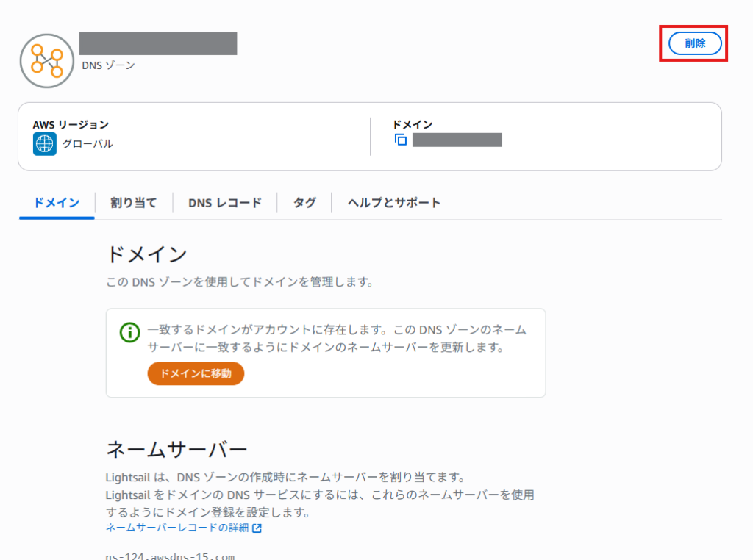Go to ヘルプとサポート tab

click(394, 203)
